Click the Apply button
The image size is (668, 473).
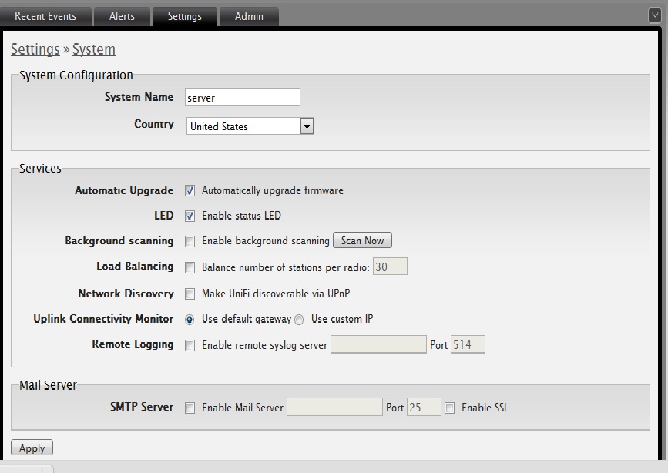coord(32,448)
